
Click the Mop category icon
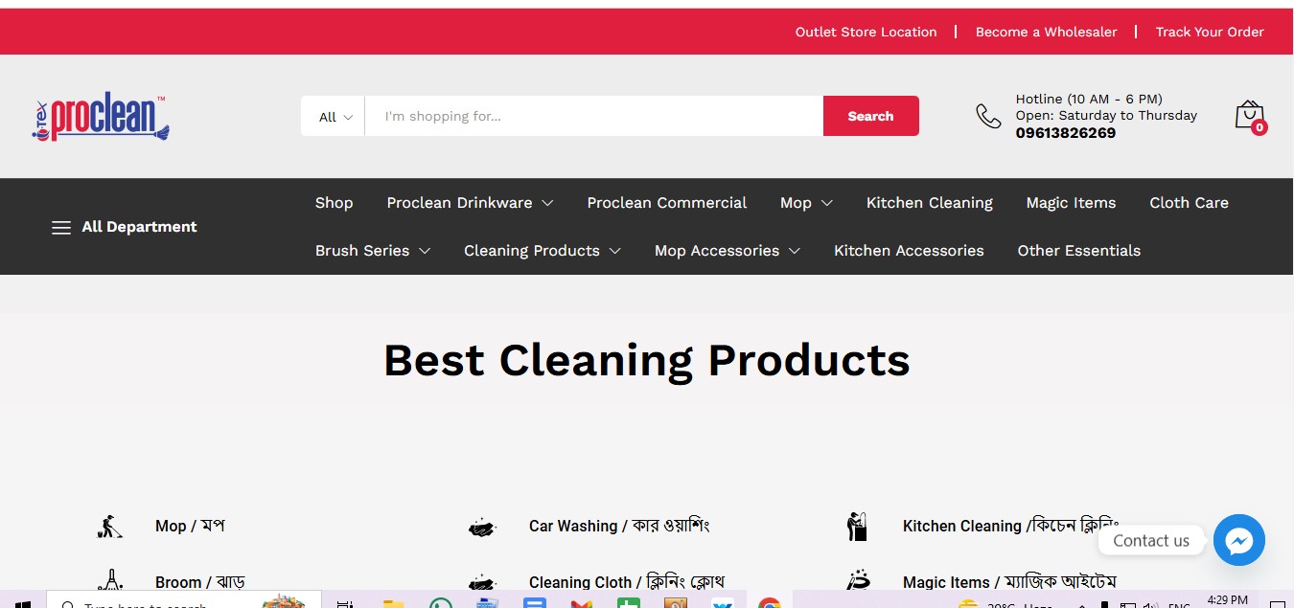coord(110,526)
